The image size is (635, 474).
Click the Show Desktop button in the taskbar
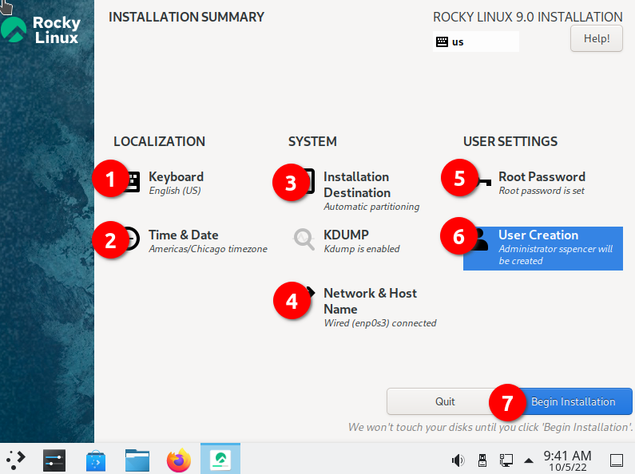617,460
